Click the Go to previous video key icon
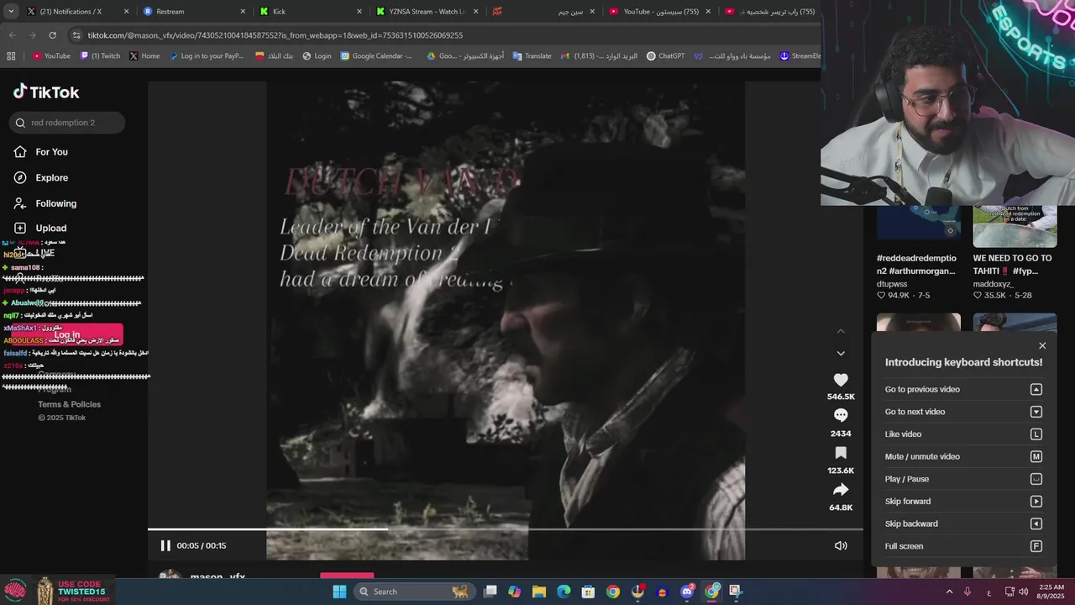 click(x=1036, y=389)
